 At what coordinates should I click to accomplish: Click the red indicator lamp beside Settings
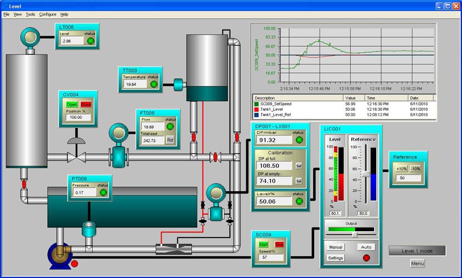[x=366, y=257]
